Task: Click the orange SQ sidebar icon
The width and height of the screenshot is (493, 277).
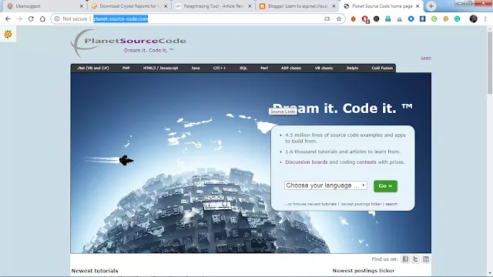Action: [x=8, y=34]
